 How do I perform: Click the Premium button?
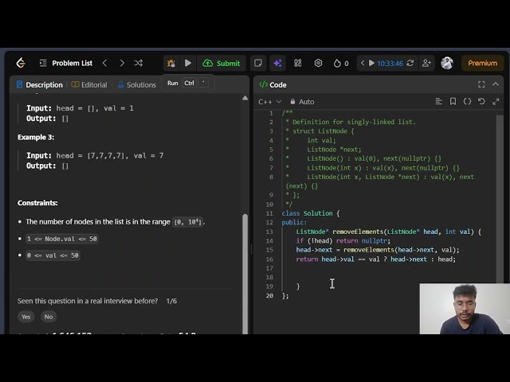click(x=483, y=63)
